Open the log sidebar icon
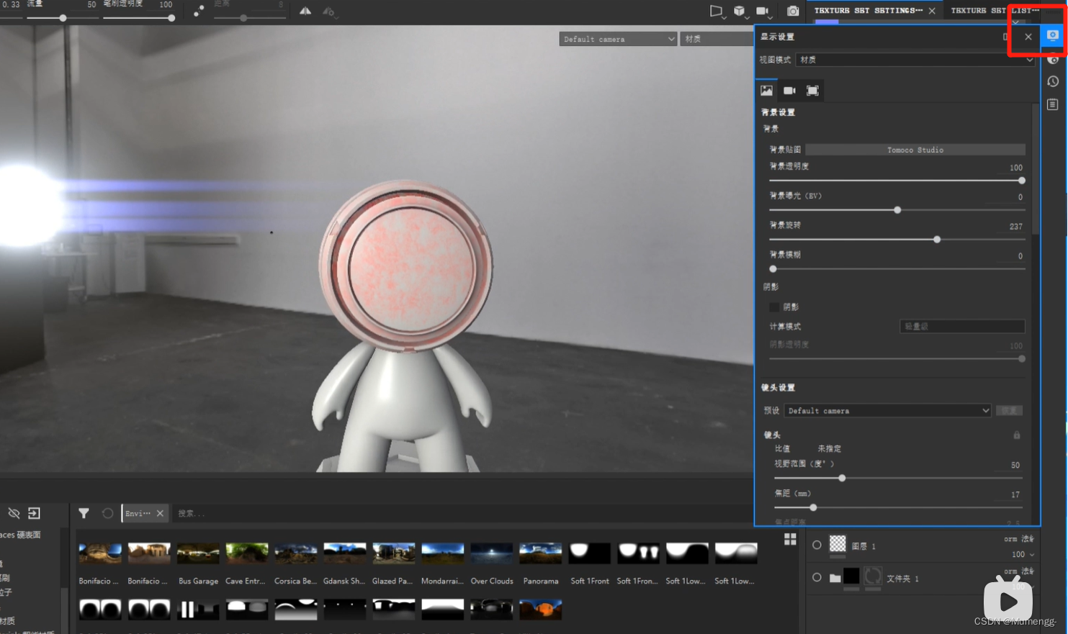The width and height of the screenshot is (1068, 634). point(1053,104)
